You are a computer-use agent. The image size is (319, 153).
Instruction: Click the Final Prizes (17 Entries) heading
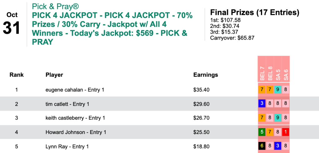click(x=255, y=12)
